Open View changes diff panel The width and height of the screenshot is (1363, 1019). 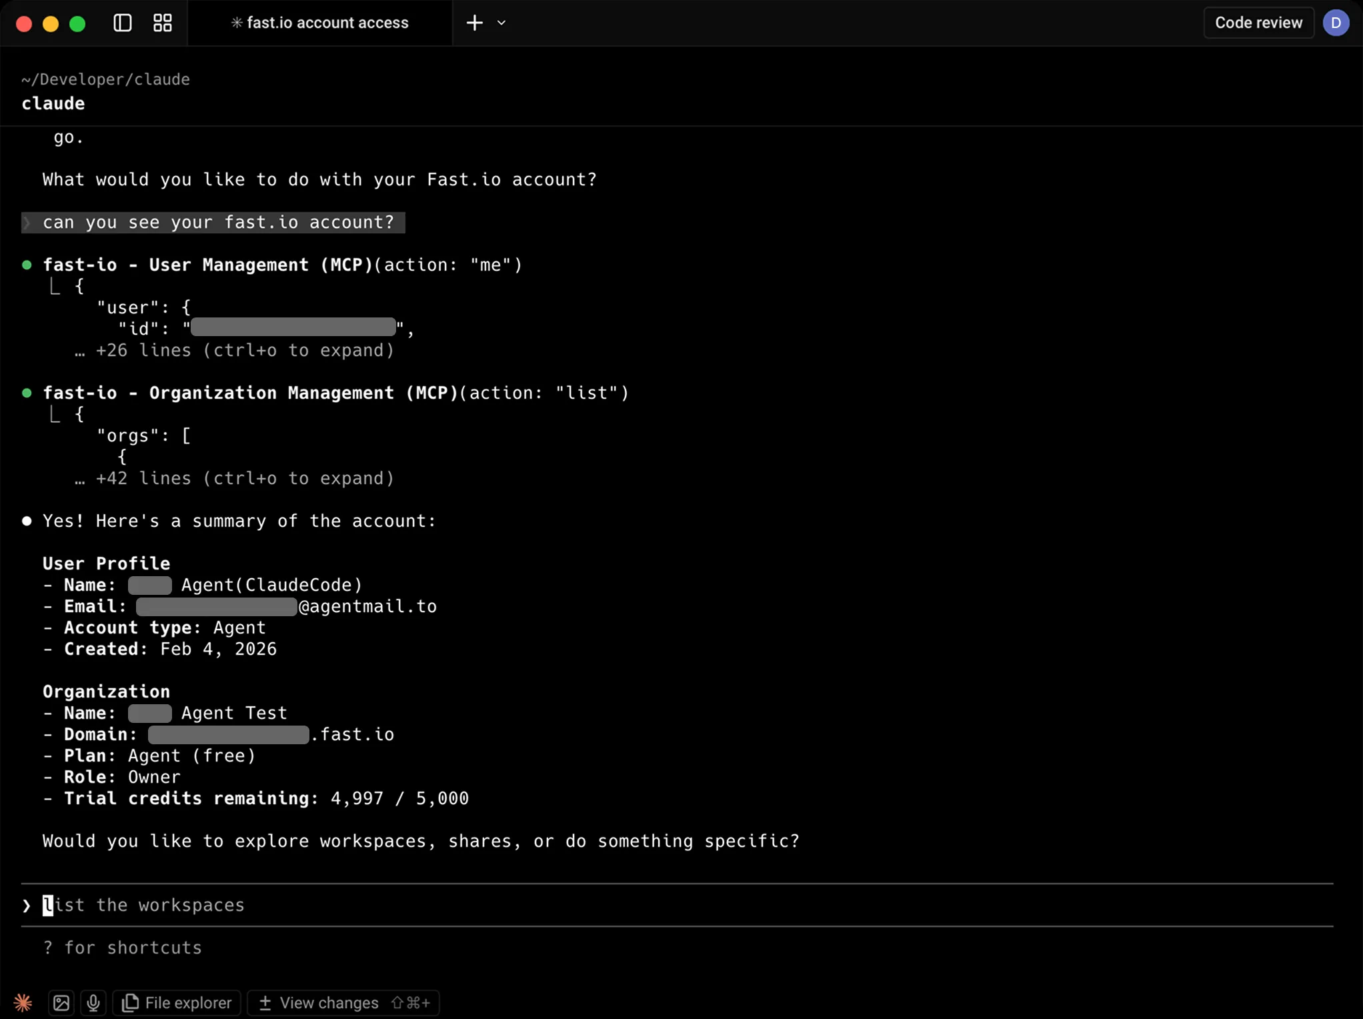pos(343,1002)
